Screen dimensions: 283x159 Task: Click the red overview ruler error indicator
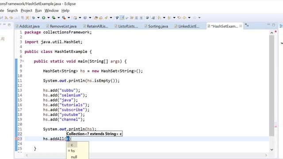tap(275, 31)
